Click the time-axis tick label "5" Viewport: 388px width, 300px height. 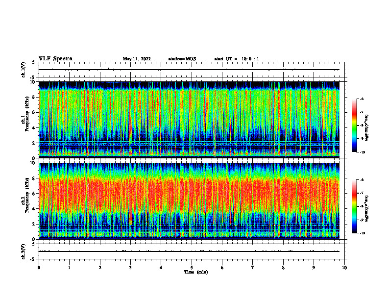pos(192,268)
